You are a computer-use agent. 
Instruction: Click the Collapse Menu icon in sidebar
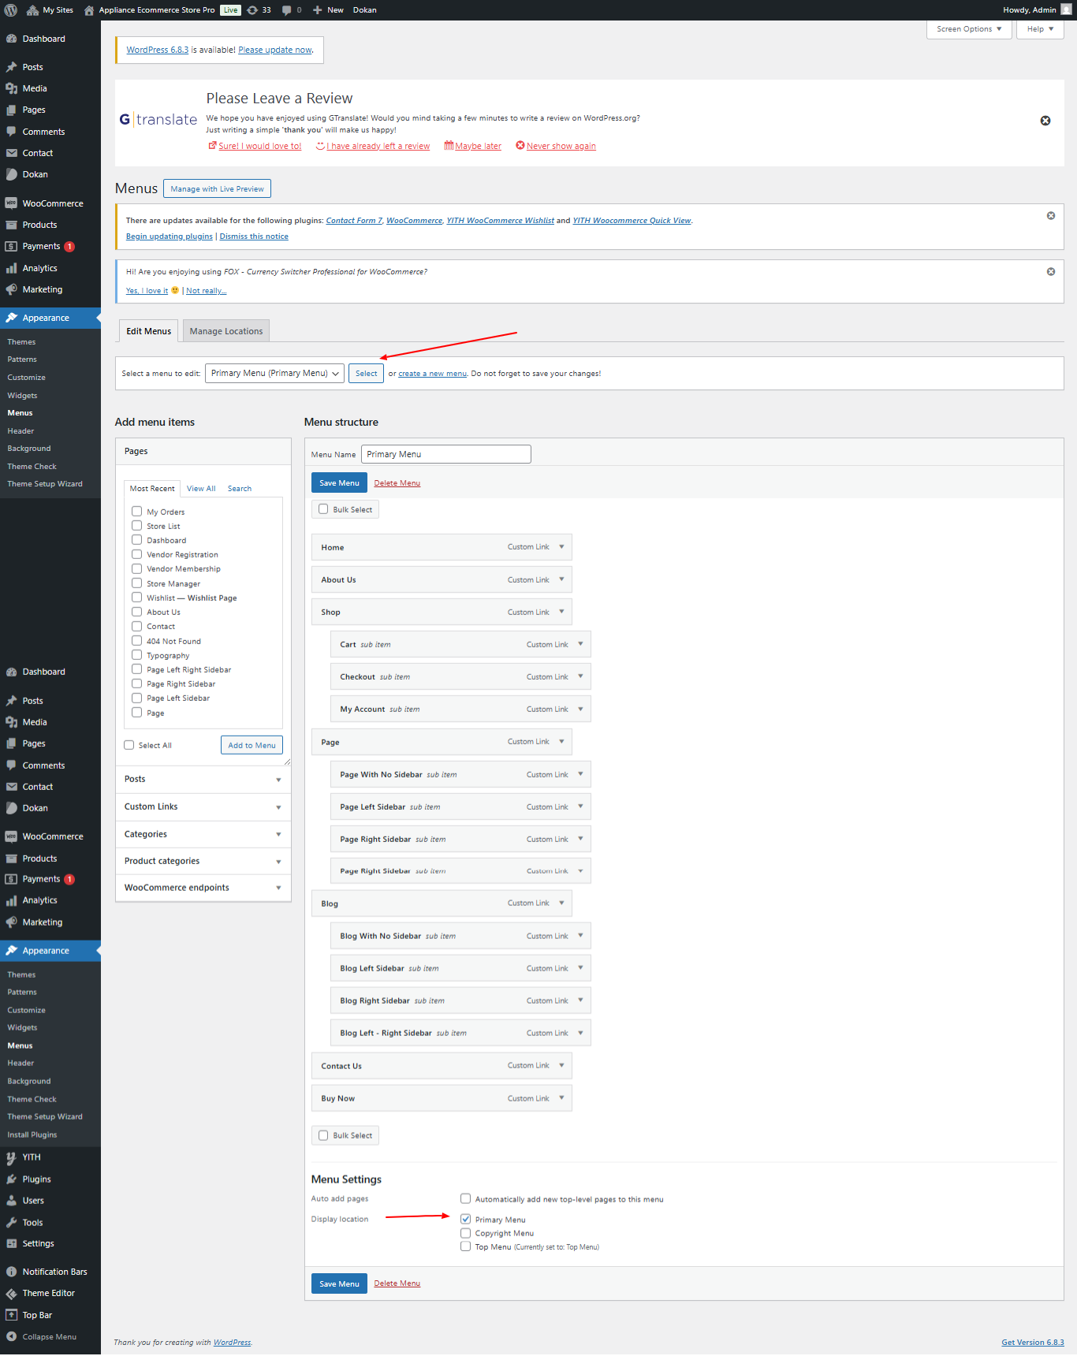pos(11,1336)
